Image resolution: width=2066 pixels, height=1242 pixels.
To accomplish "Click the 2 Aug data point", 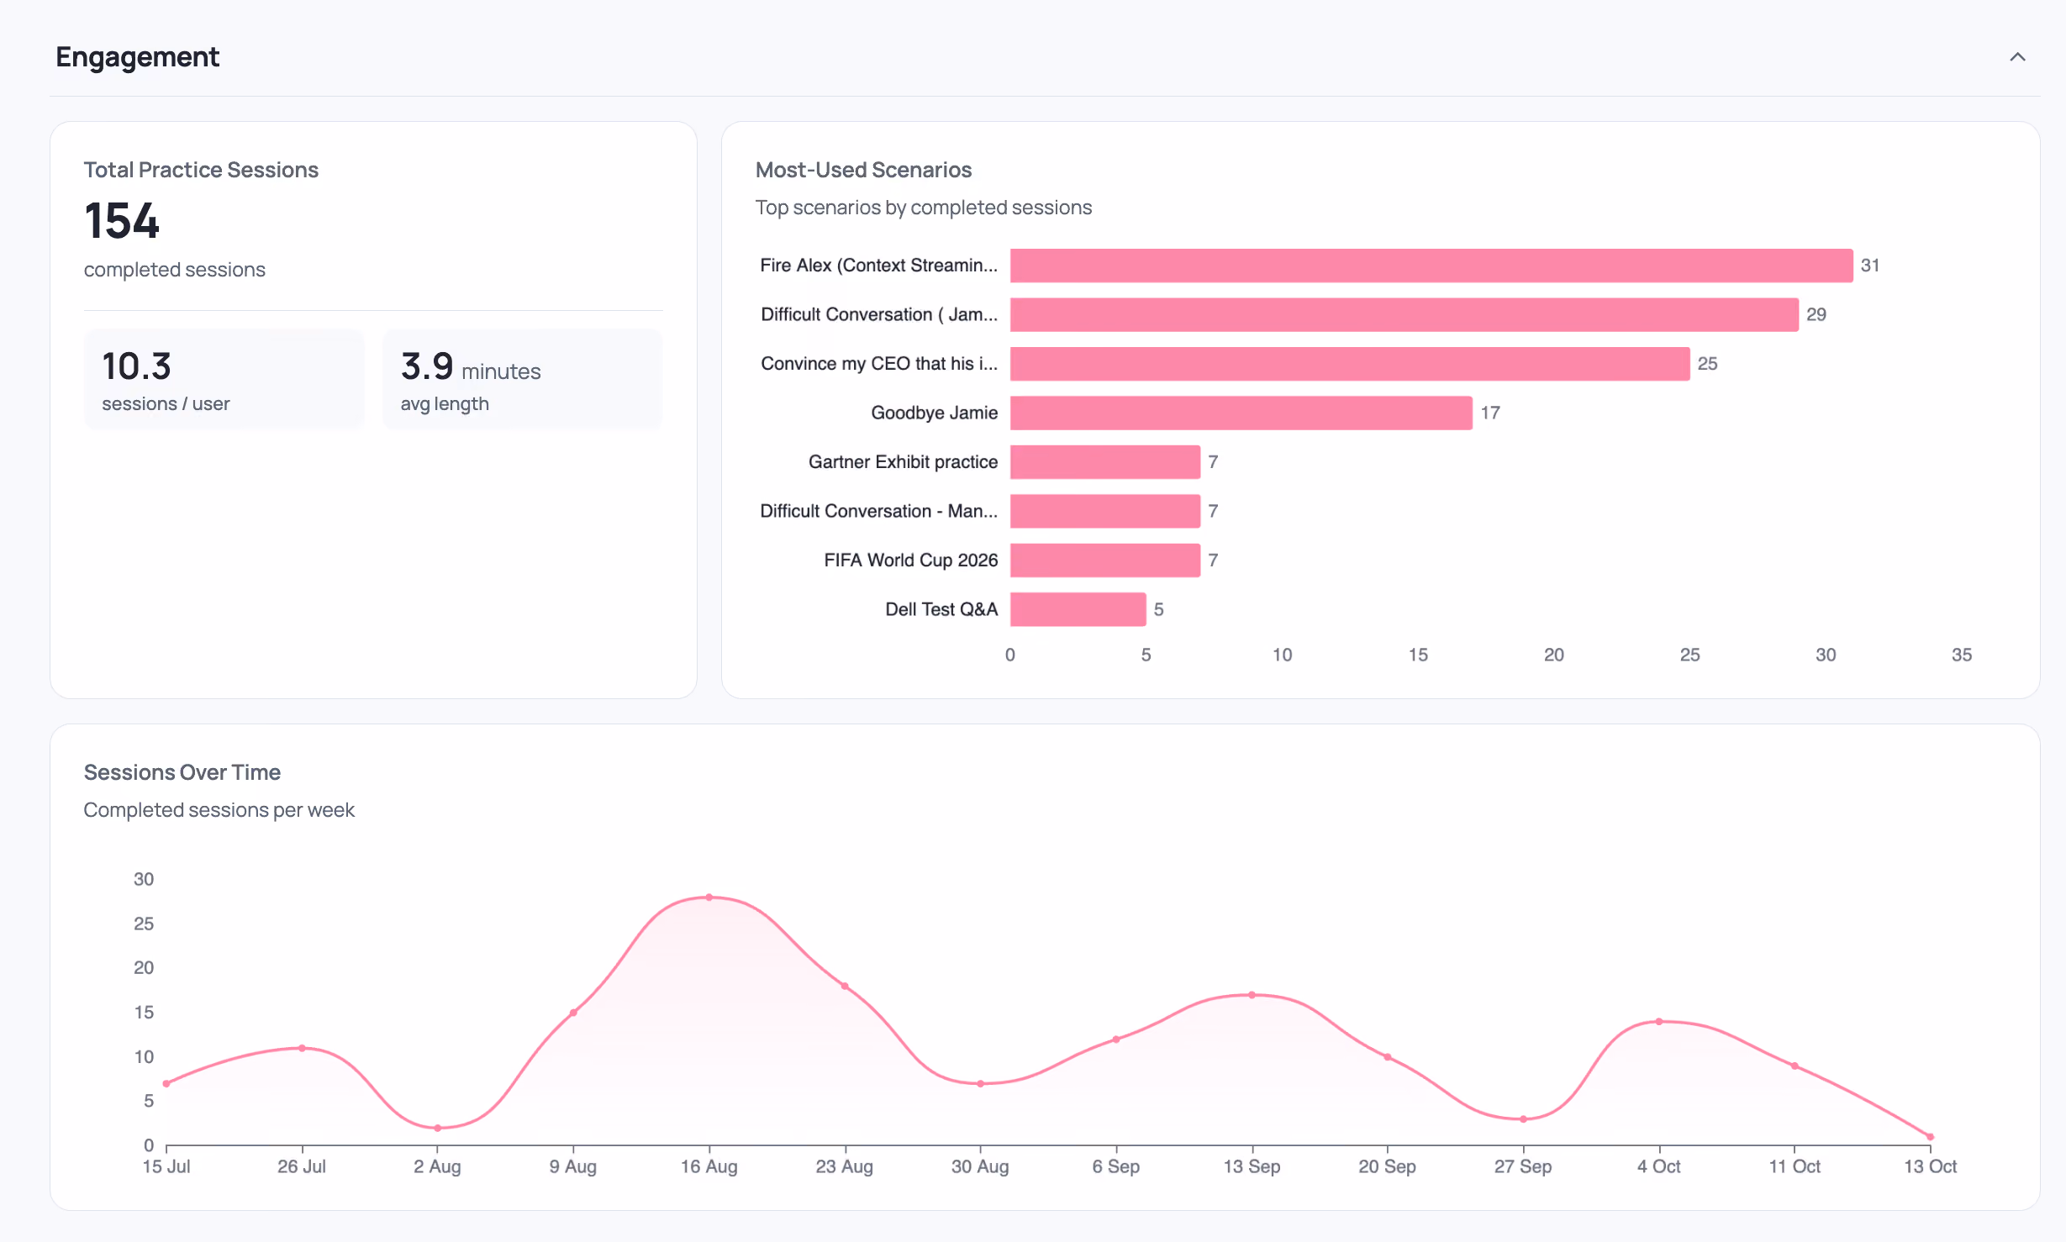I will (438, 1128).
